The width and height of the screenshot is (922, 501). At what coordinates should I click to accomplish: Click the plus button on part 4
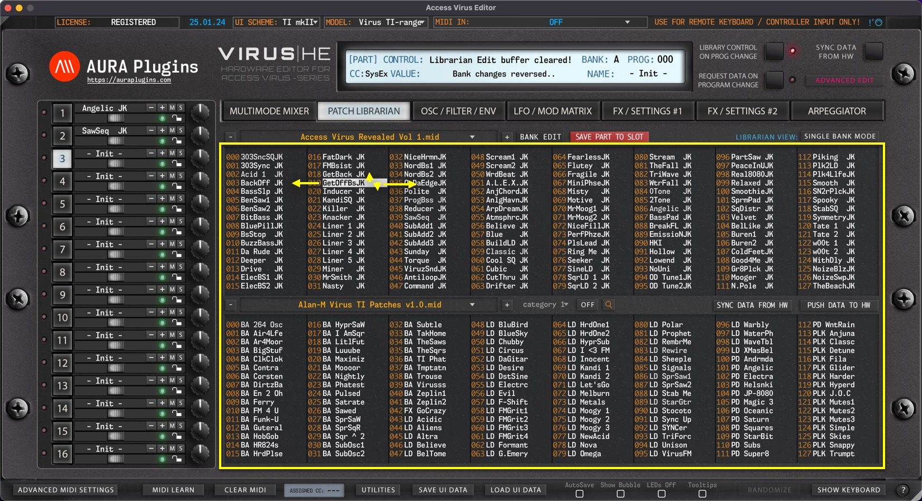pyautogui.click(x=162, y=176)
